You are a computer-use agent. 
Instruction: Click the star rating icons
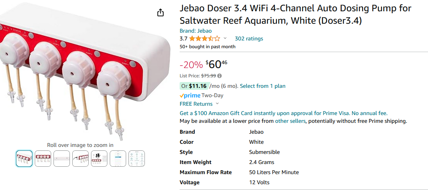[204, 38]
